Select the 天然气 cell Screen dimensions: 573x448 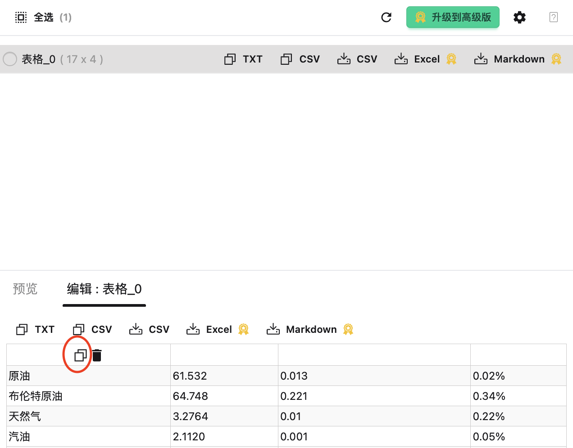89,416
